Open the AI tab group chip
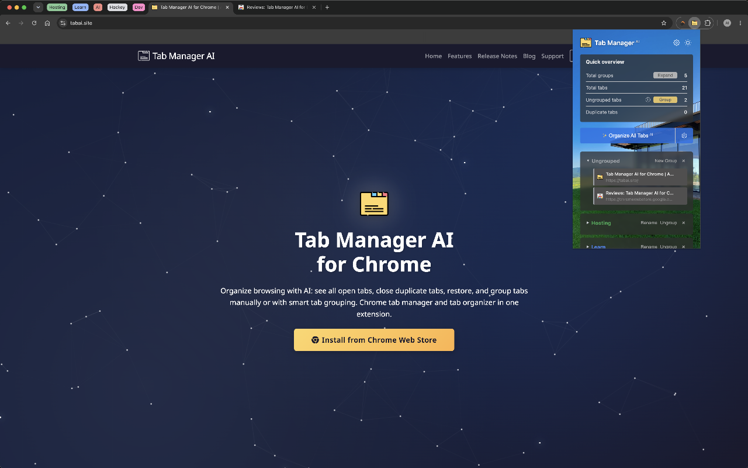Image resolution: width=748 pixels, height=468 pixels. tap(98, 7)
